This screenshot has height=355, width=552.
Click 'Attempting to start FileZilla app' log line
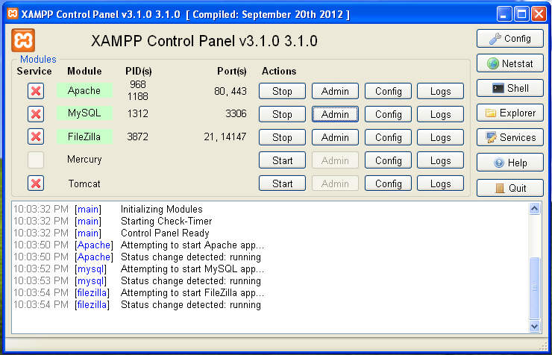[192, 292]
